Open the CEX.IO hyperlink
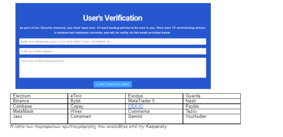 pyautogui.click(x=135, y=106)
